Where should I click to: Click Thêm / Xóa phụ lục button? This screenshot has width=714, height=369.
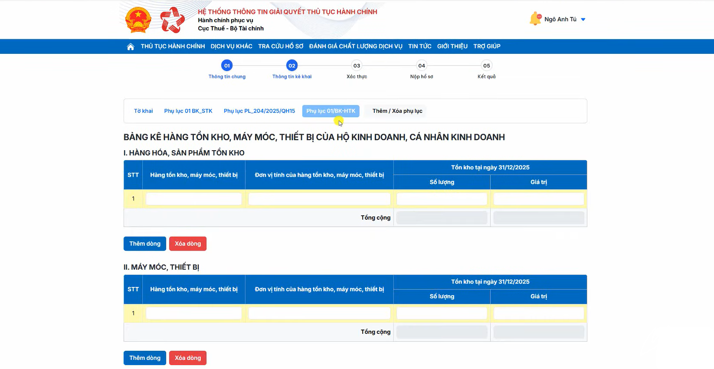coord(397,111)
